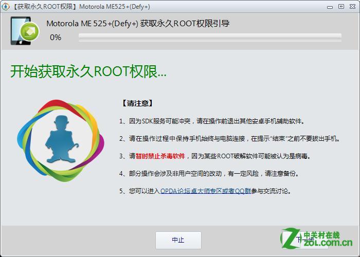The image size is (360, 257).
Task: Click note 1 about SDK服务可能冲突
Action: coord(212,121)
